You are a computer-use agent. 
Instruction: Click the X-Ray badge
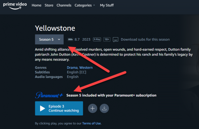coord(97,39)
